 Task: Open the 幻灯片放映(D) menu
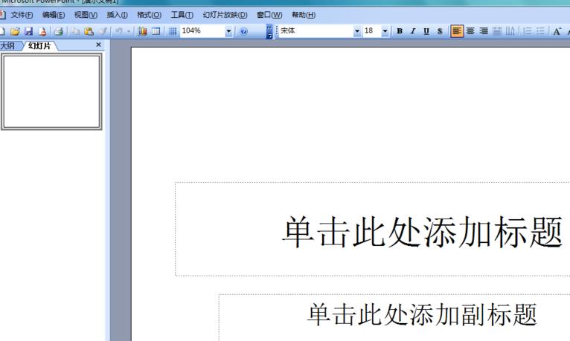[225, 15]
